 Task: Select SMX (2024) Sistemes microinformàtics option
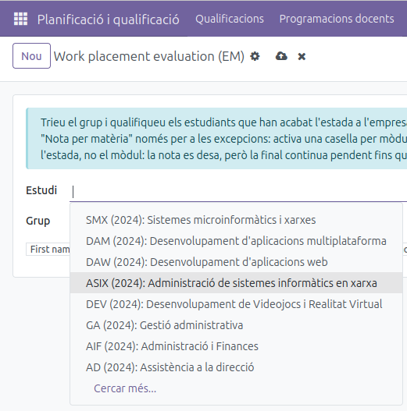[236, 220]
